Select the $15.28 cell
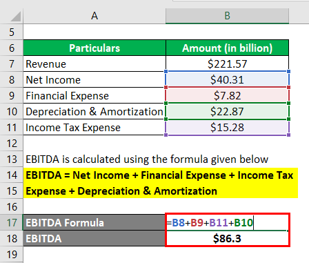Viewport: 309px width, 263px height. (x=227, y=127)
